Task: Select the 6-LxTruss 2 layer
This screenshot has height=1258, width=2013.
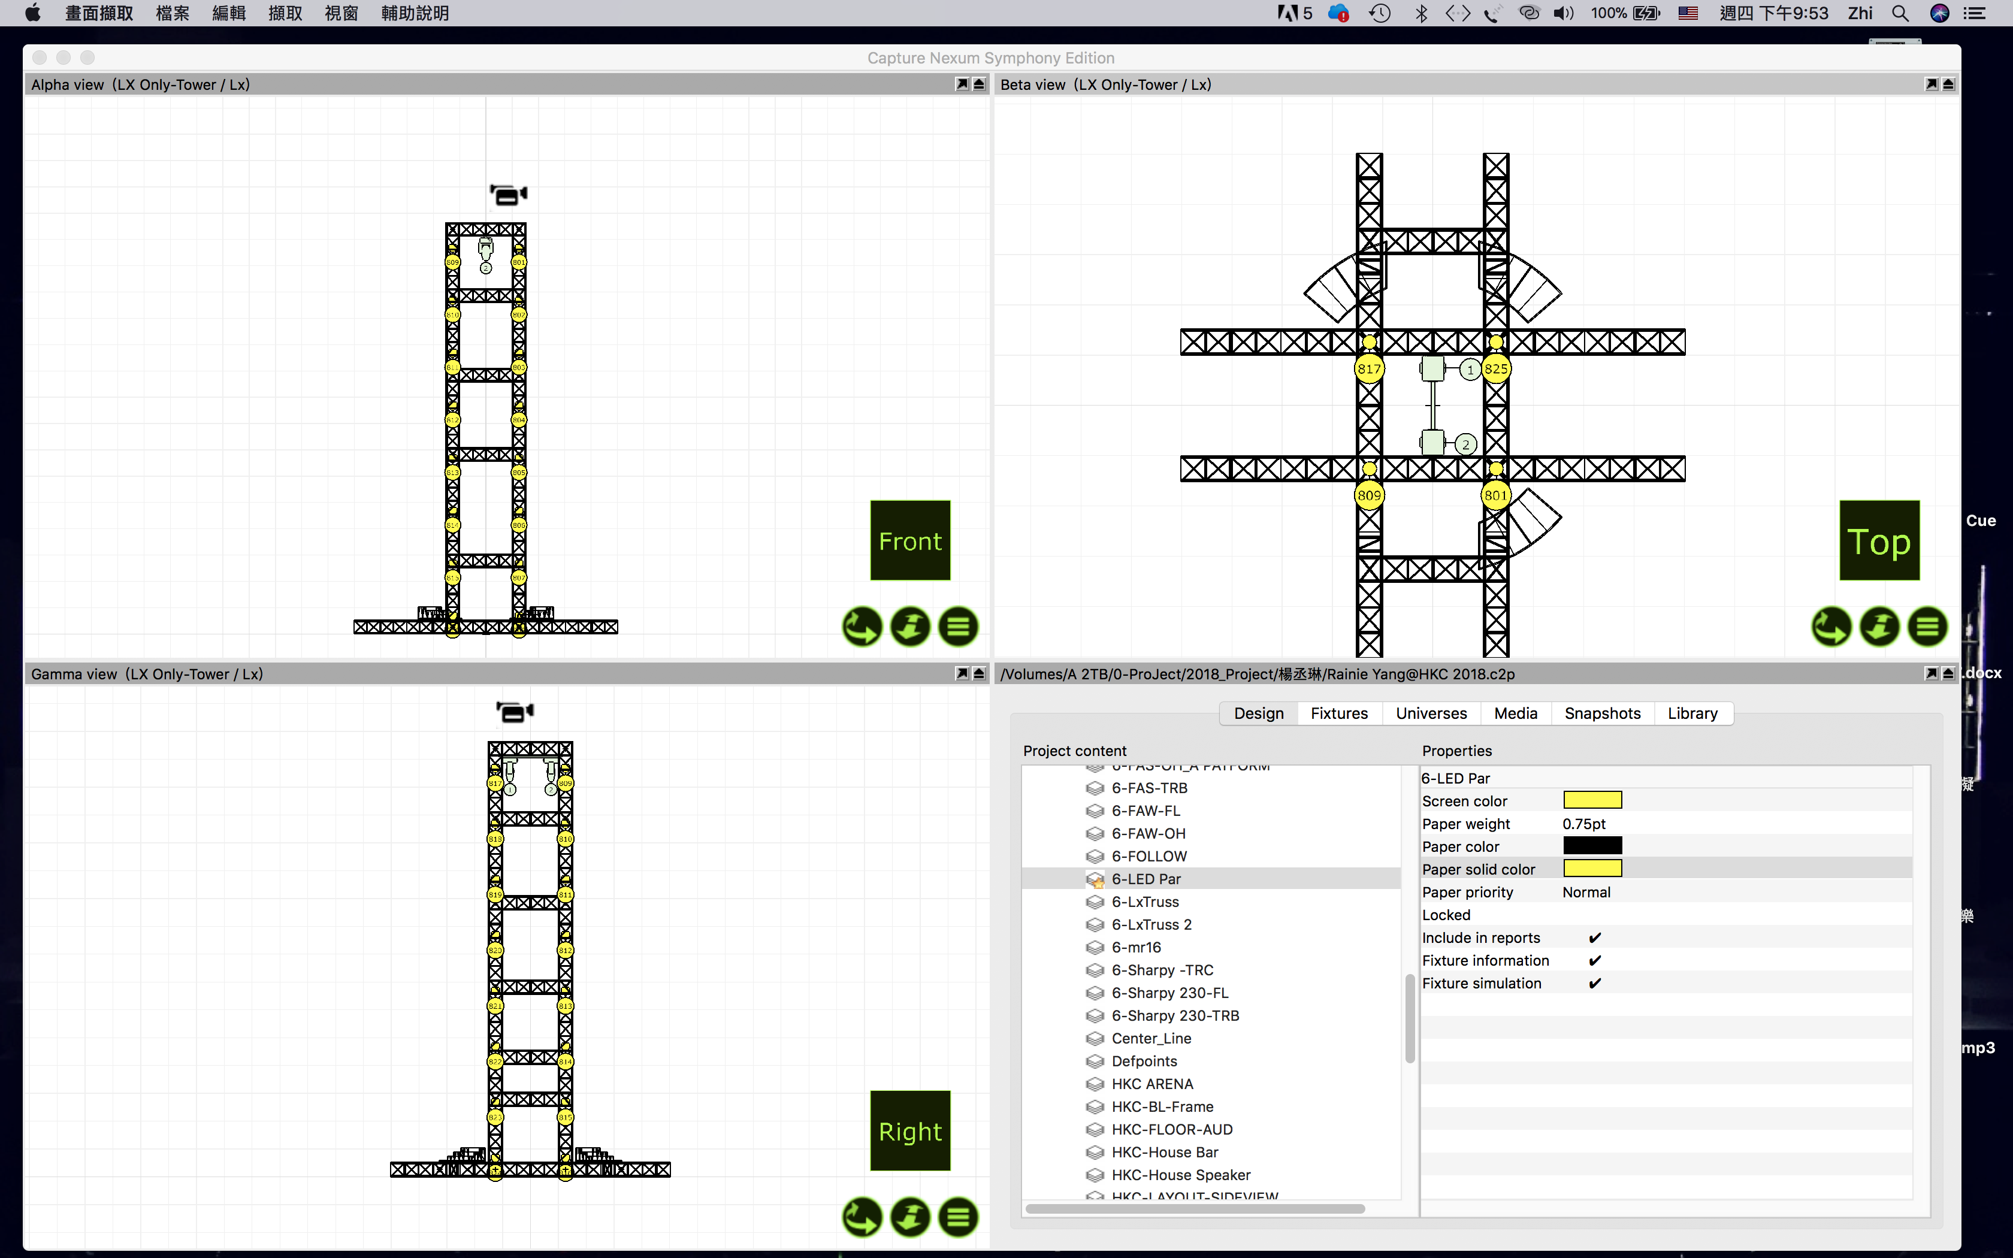Action: pos(1151,924)
